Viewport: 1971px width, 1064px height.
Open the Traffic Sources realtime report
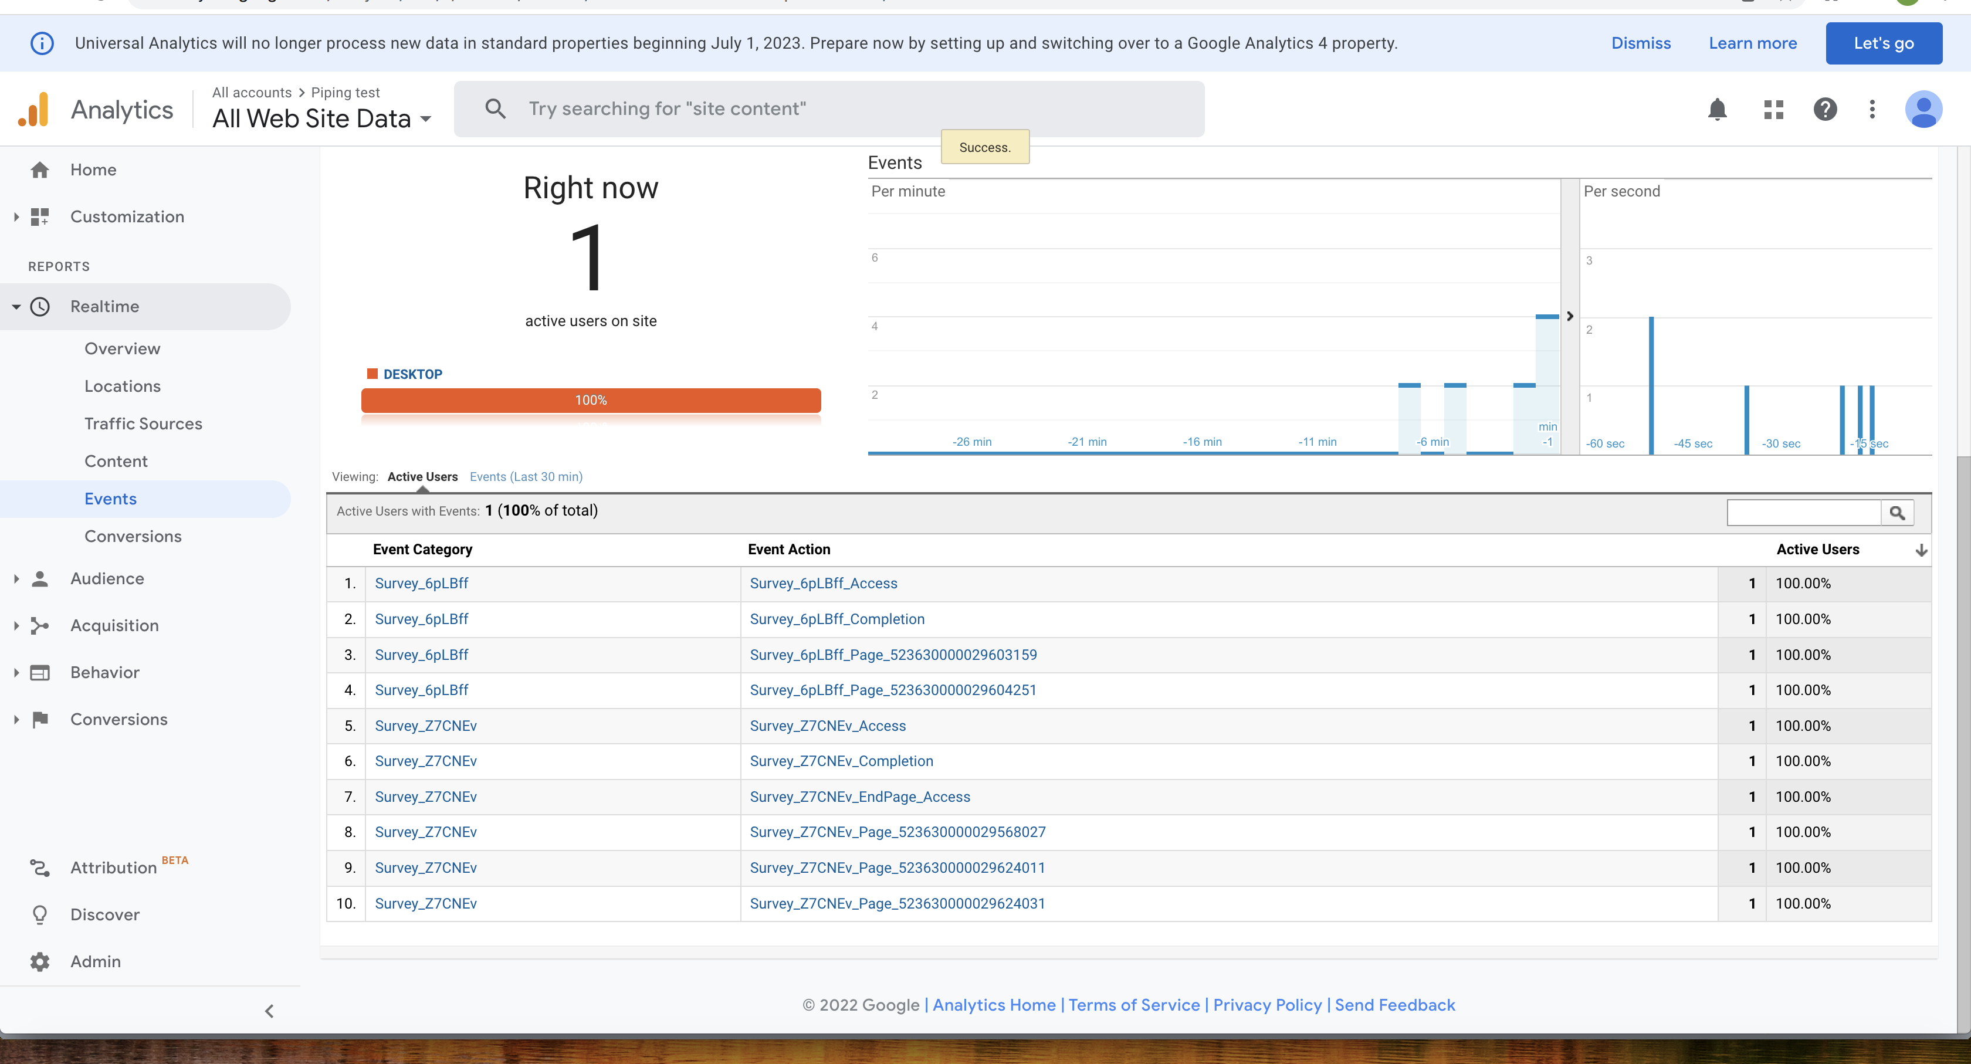tap(143, 423)
